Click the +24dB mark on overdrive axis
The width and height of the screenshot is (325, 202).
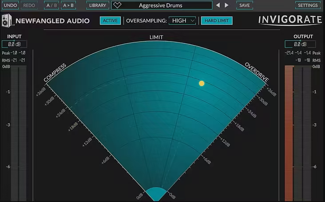[251, 113]
